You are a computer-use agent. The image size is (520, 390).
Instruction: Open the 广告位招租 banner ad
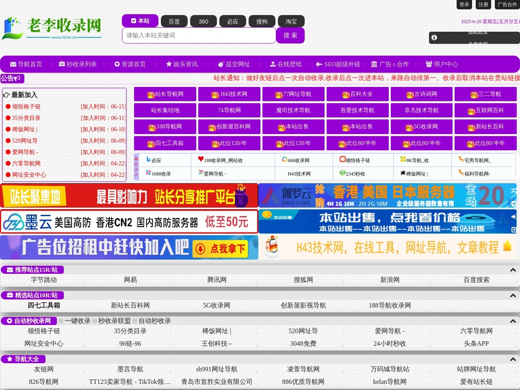pyautogui.click(x=129, y=247)
